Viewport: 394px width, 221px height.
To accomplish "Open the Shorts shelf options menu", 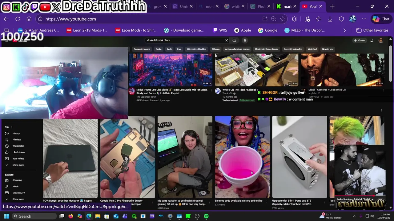I will (381, 110).
